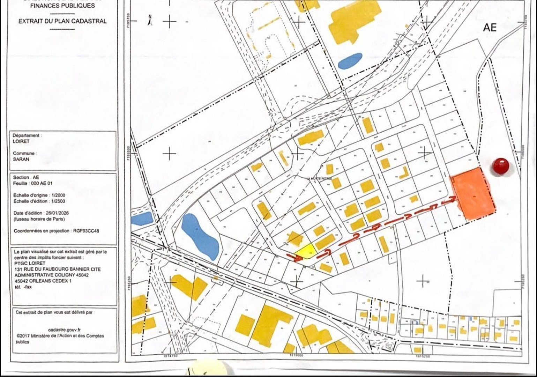Image resolution: width=537 pixels, height=377 pixels.
Task: Select the large blue pond left of the housing estate
Action: 200,236
